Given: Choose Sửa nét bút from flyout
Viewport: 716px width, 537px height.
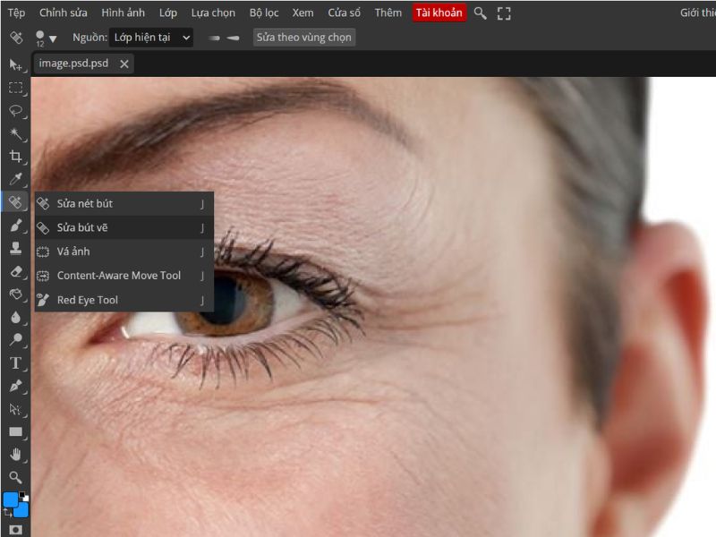Looking at the screenshot, I should pos(124,204).
